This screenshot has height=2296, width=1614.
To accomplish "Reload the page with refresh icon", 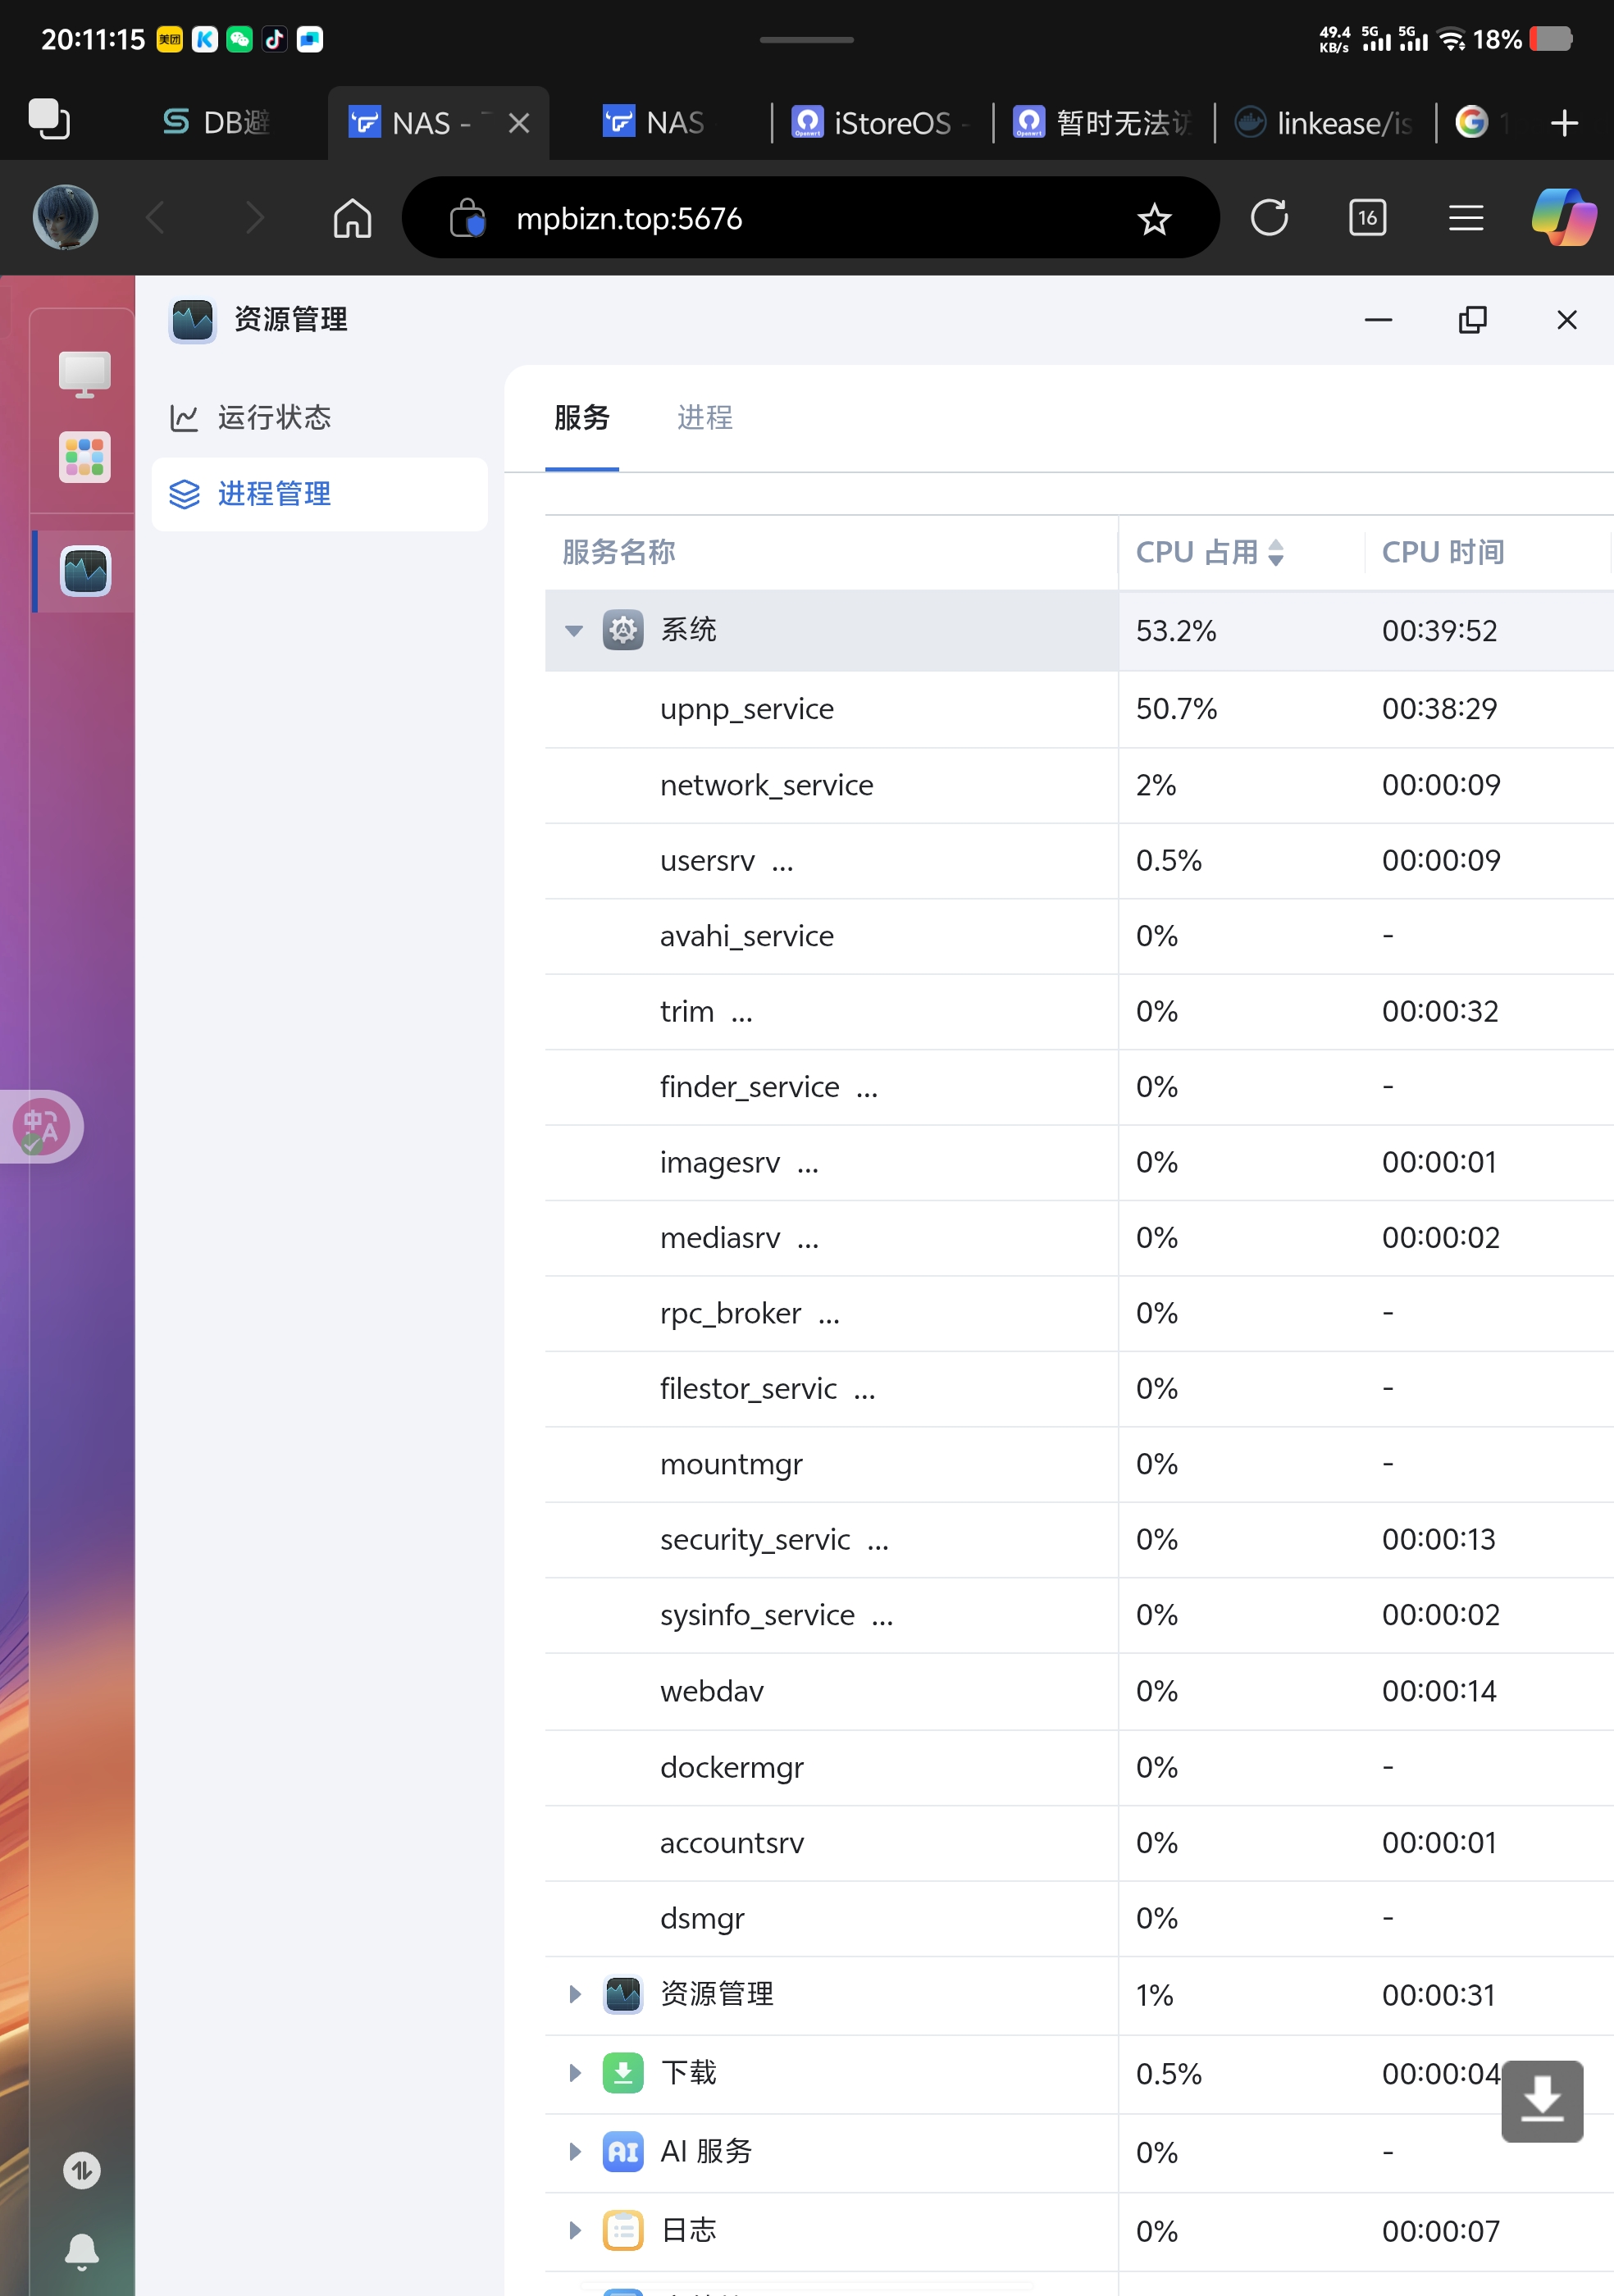I will click(x=1269, y=218).
